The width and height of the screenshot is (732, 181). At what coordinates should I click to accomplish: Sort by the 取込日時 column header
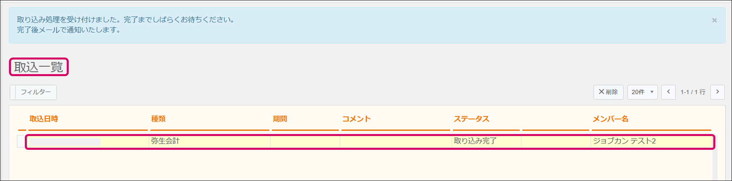click(44, 119)
